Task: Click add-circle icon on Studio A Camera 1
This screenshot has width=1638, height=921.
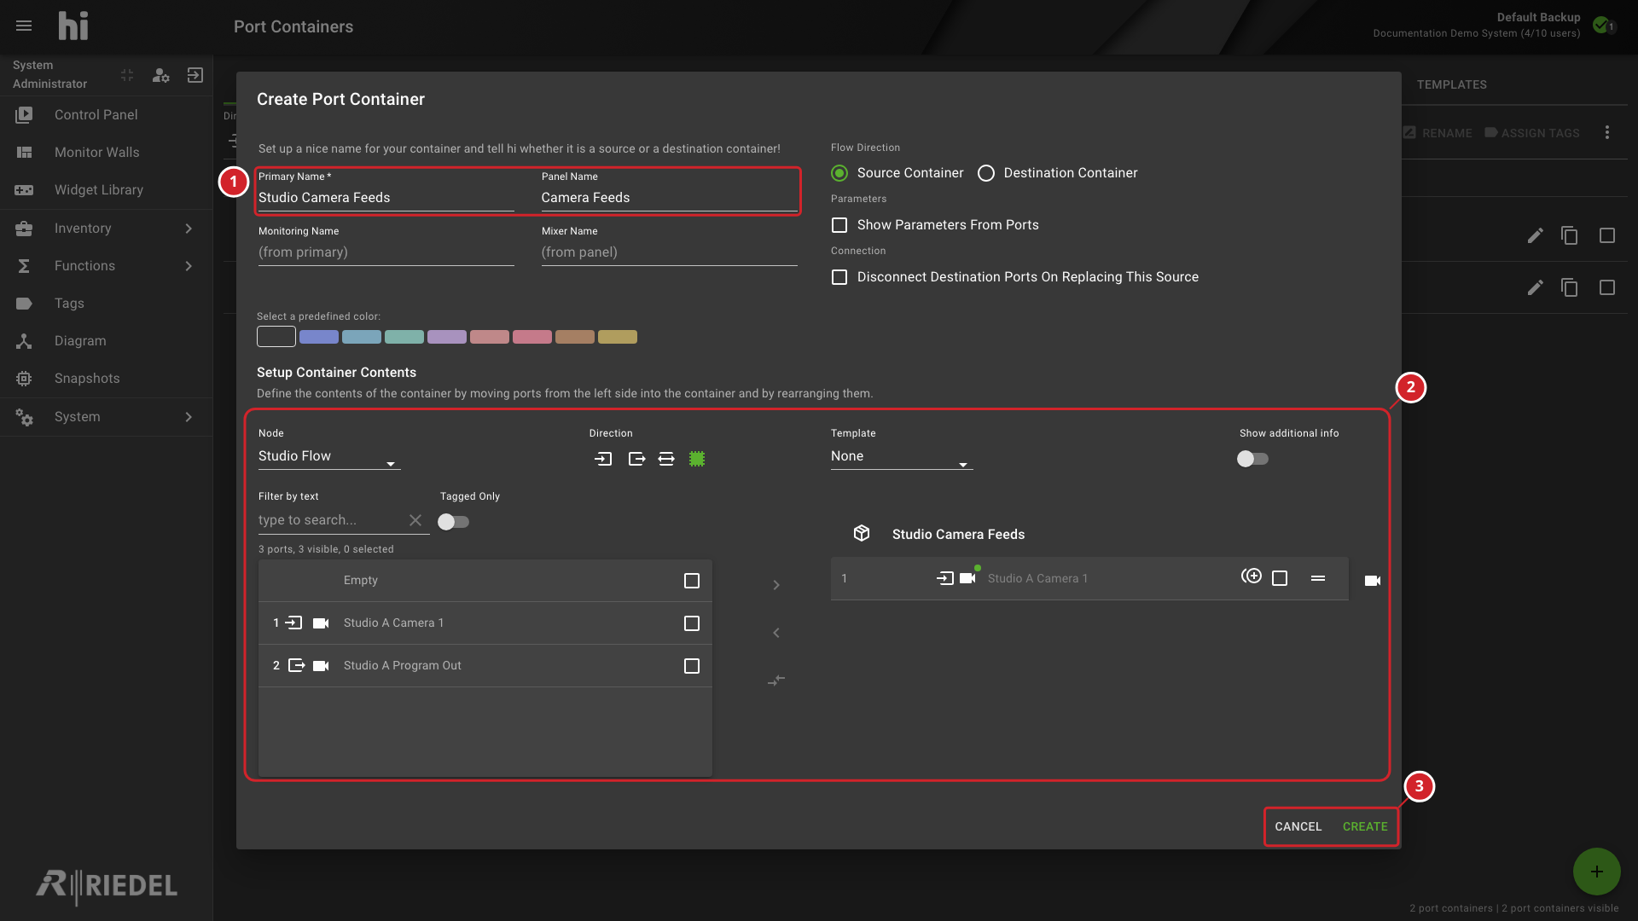Action: click(1252, 577)
